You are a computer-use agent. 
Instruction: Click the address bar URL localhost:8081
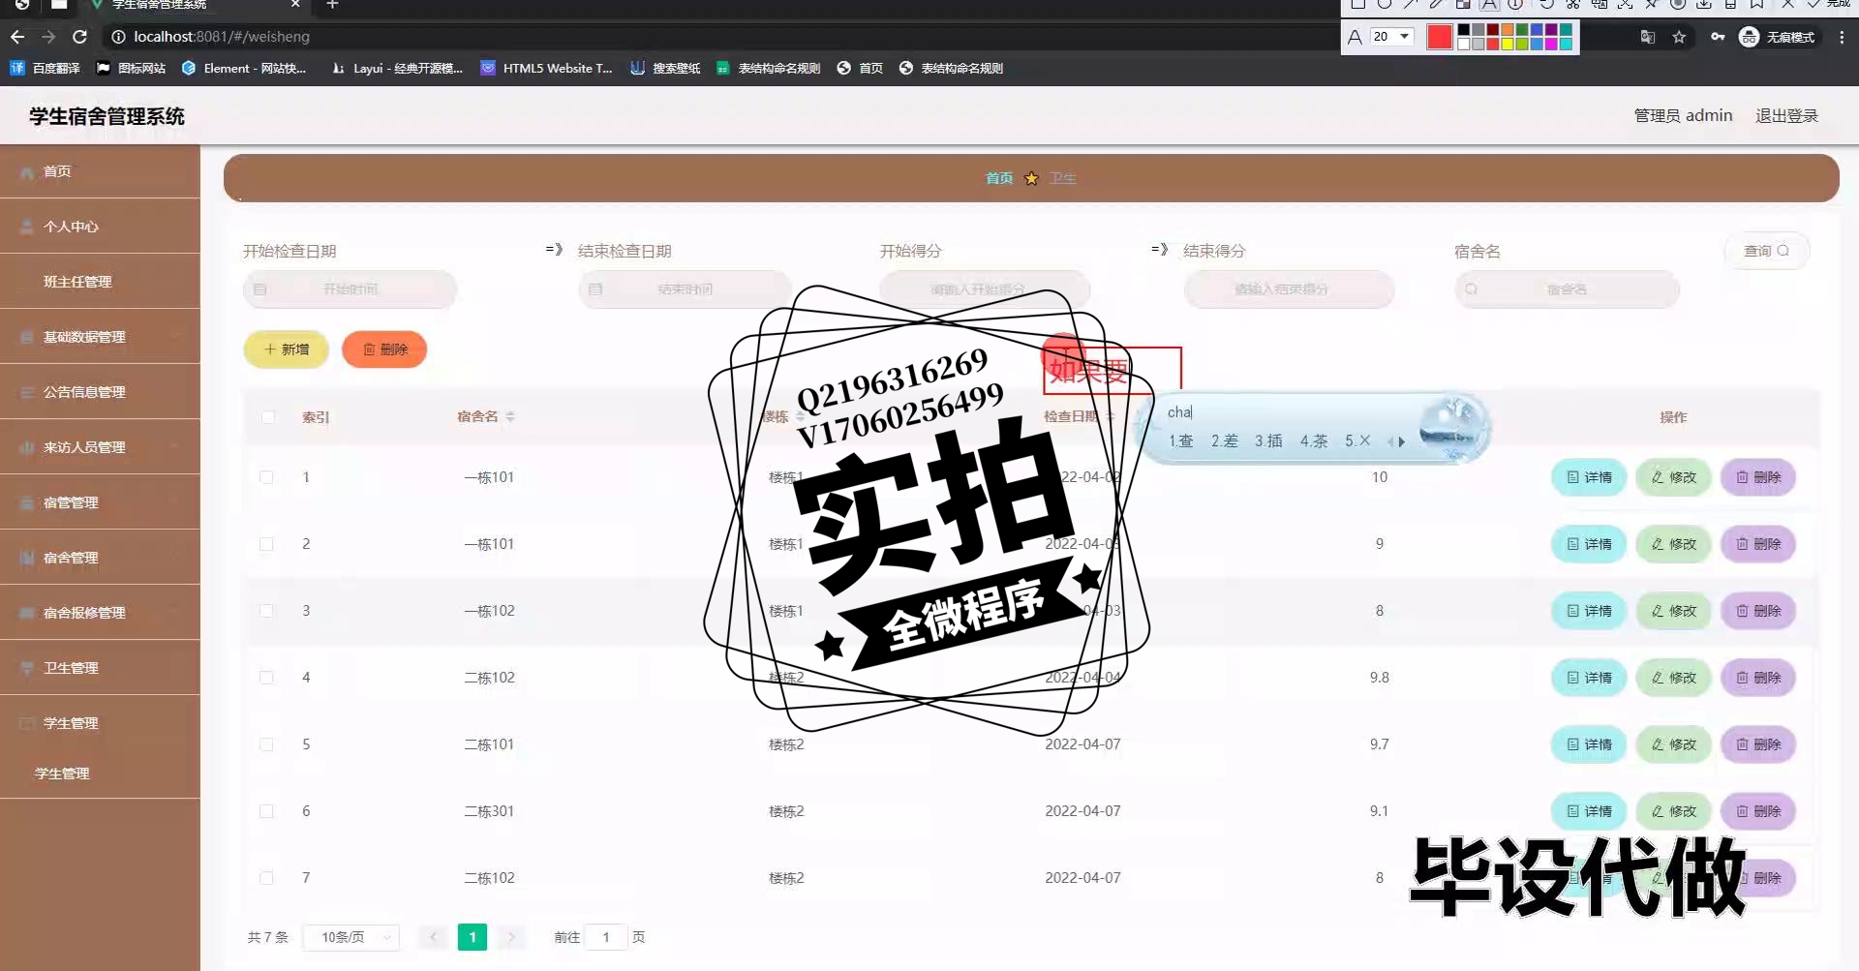[222, 37]
